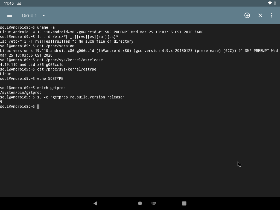Click the '4.19.110-android-x86-g066cc1d' osrelease output
This screenshot has width=280, height=210.
[x=32, y=65]
